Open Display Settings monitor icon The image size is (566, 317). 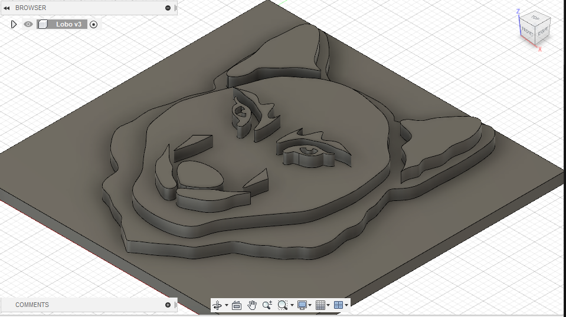(302, 305)
